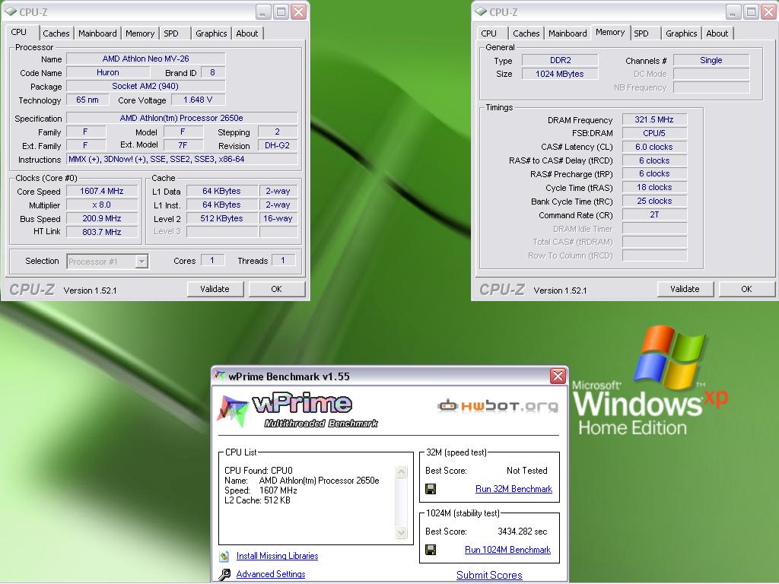Click the Channels # Single value
The image size is (779, 584).
711,60
